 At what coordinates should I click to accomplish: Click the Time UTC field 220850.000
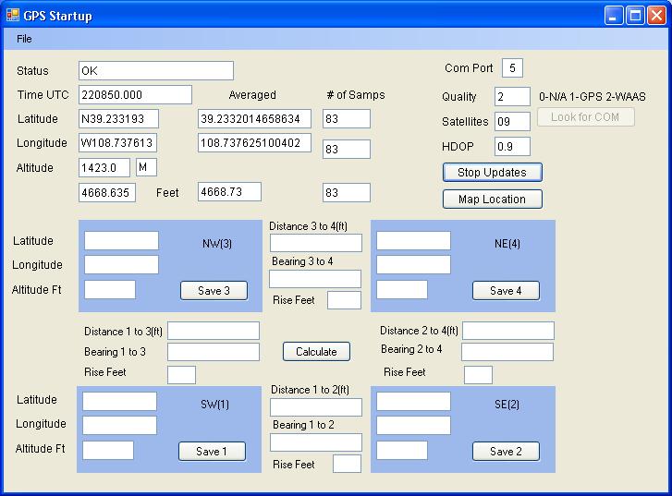click(135, 94)
